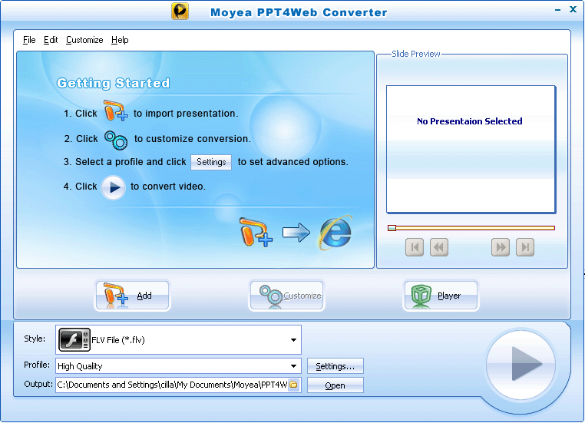Click the blue arrow conversion graphic

(x=296, y=233)
